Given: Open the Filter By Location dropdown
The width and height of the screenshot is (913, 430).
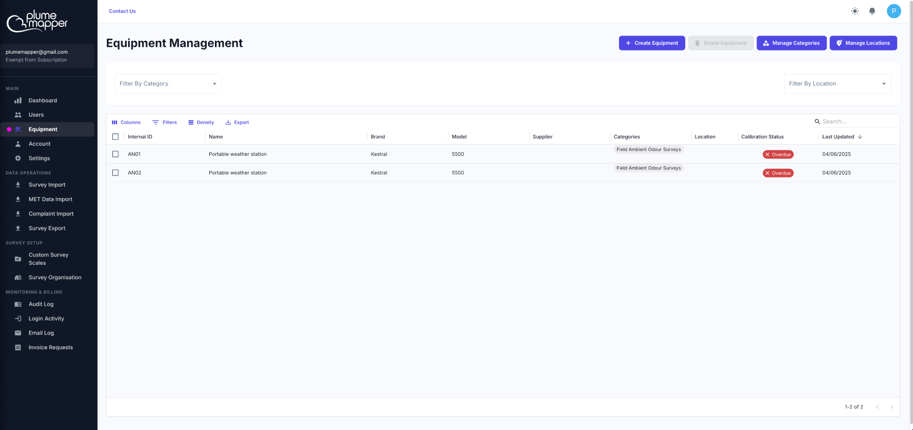Looking at the screenshot, I should point(838,84).
